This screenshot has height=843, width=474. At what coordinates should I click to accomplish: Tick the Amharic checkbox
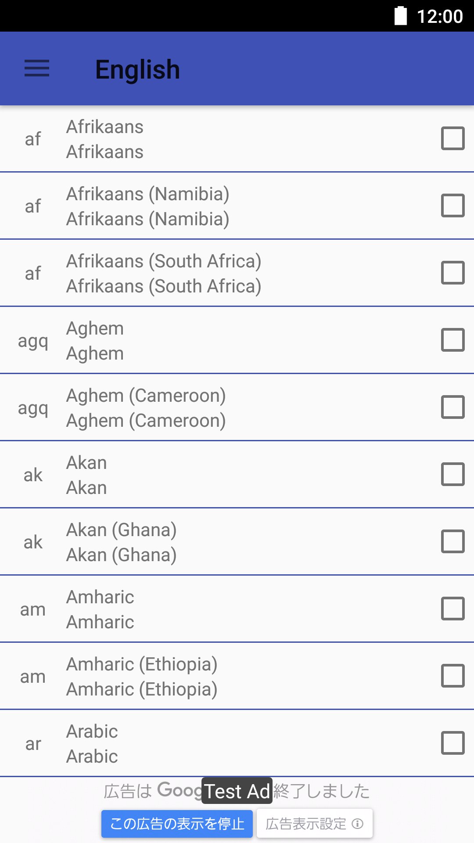tap(452, 609)
